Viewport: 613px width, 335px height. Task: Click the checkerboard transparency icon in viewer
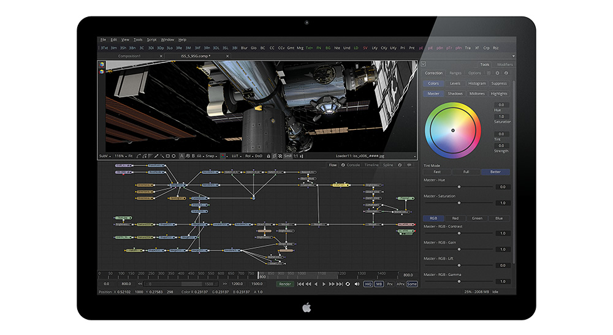[280, 156]
